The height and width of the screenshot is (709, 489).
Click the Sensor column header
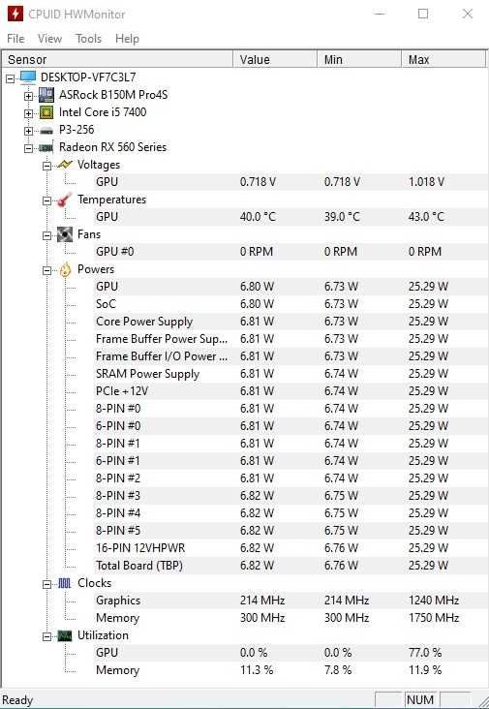pos(117,60)
